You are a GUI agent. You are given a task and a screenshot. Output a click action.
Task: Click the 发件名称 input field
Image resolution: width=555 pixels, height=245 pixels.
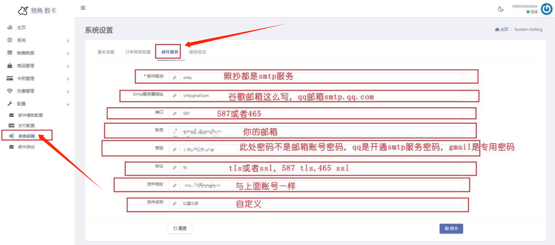tap(321, 203)
